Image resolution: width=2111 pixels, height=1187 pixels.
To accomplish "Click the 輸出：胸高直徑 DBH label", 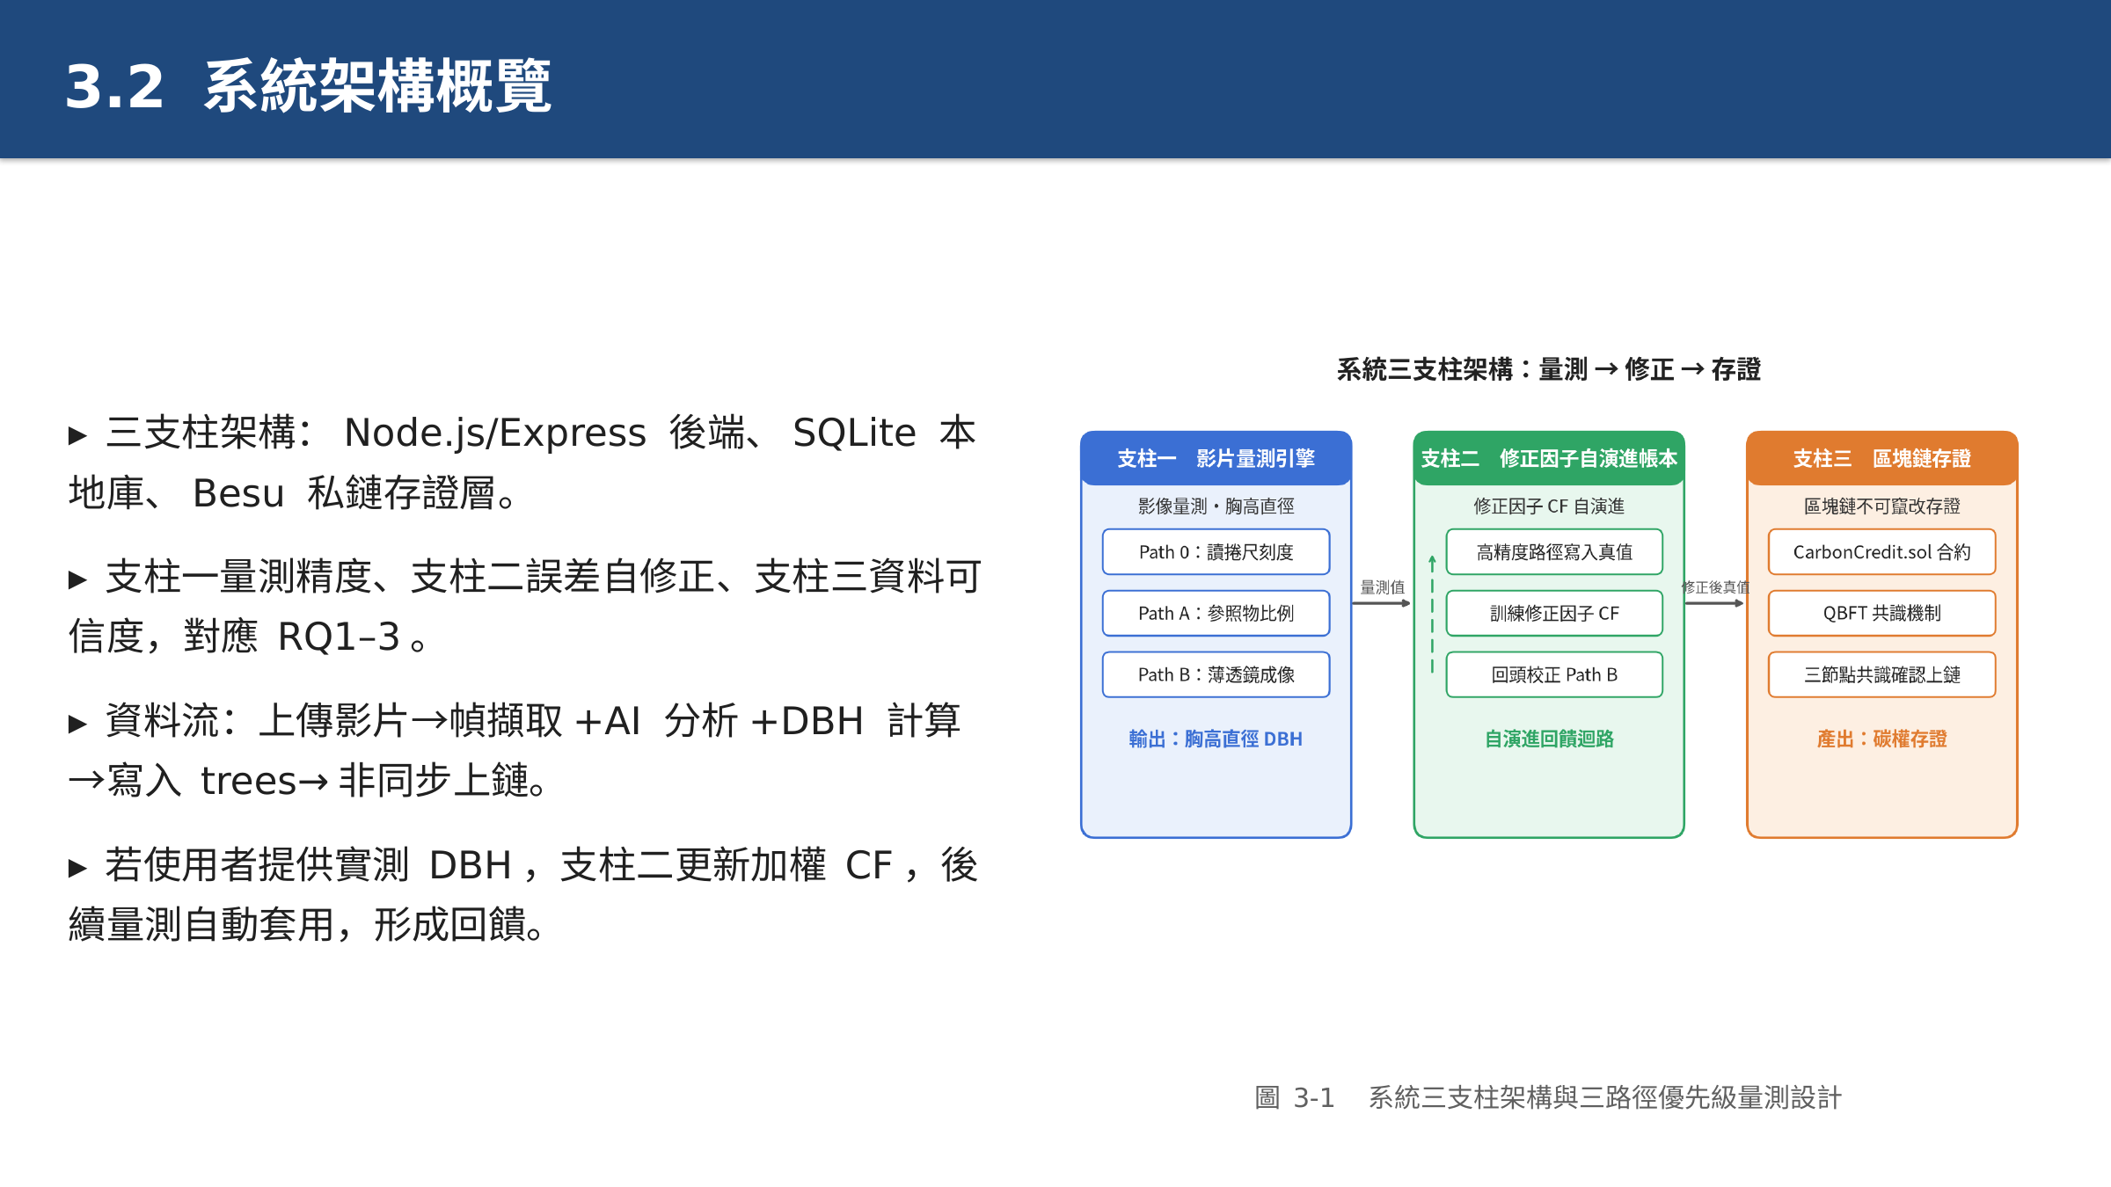I will [x=1216, y=739].
